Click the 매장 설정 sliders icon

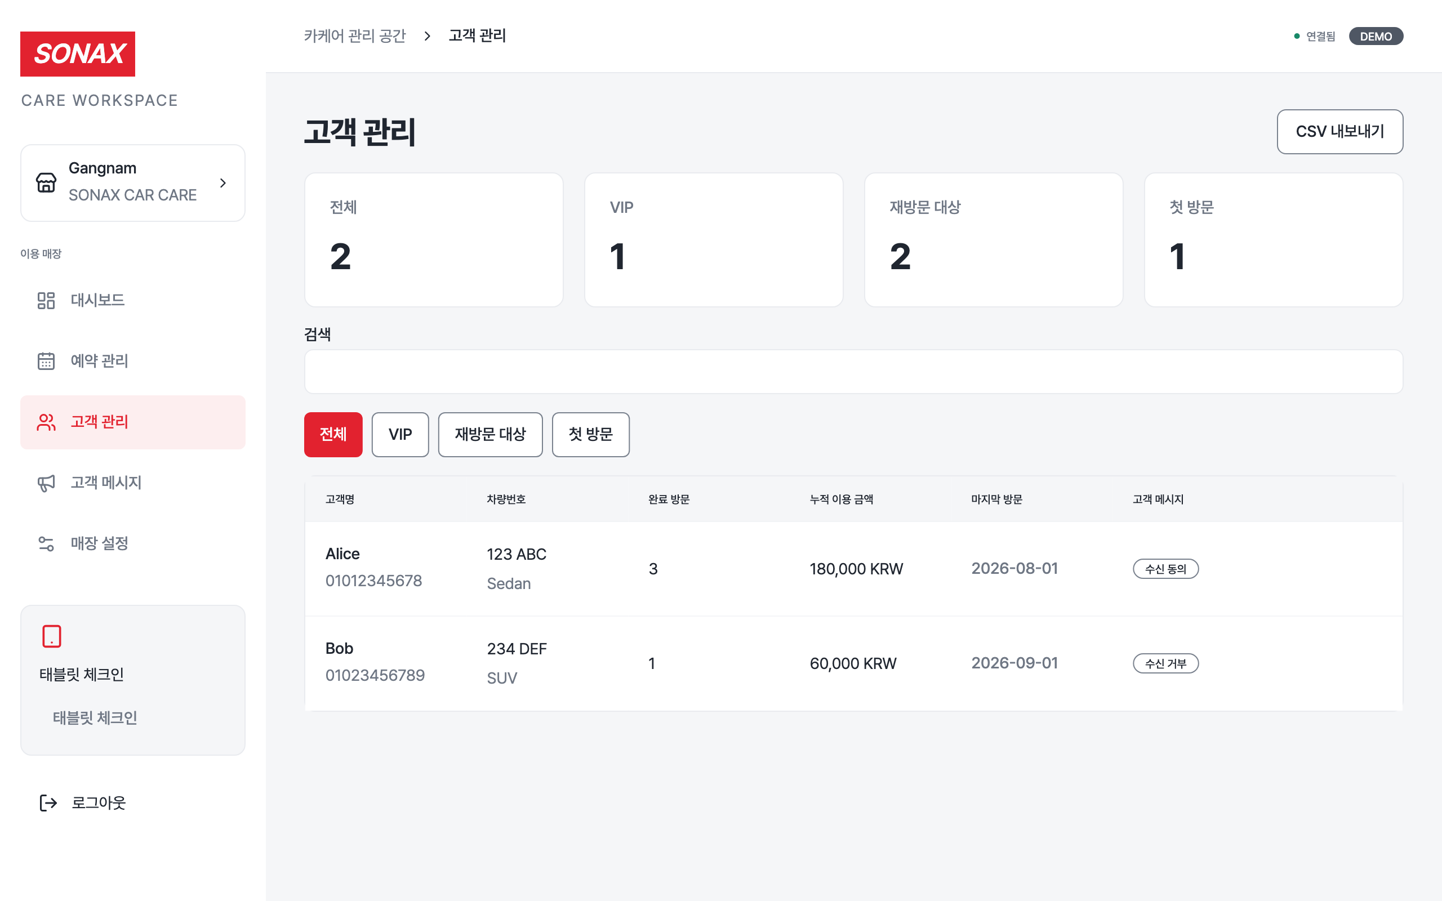pyautogui.click(x=46, y=543)
